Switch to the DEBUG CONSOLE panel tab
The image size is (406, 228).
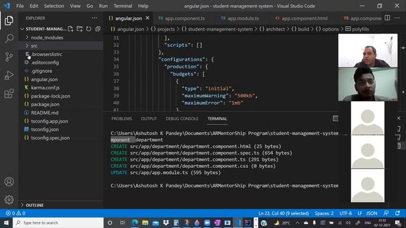[x=182, y=118]
